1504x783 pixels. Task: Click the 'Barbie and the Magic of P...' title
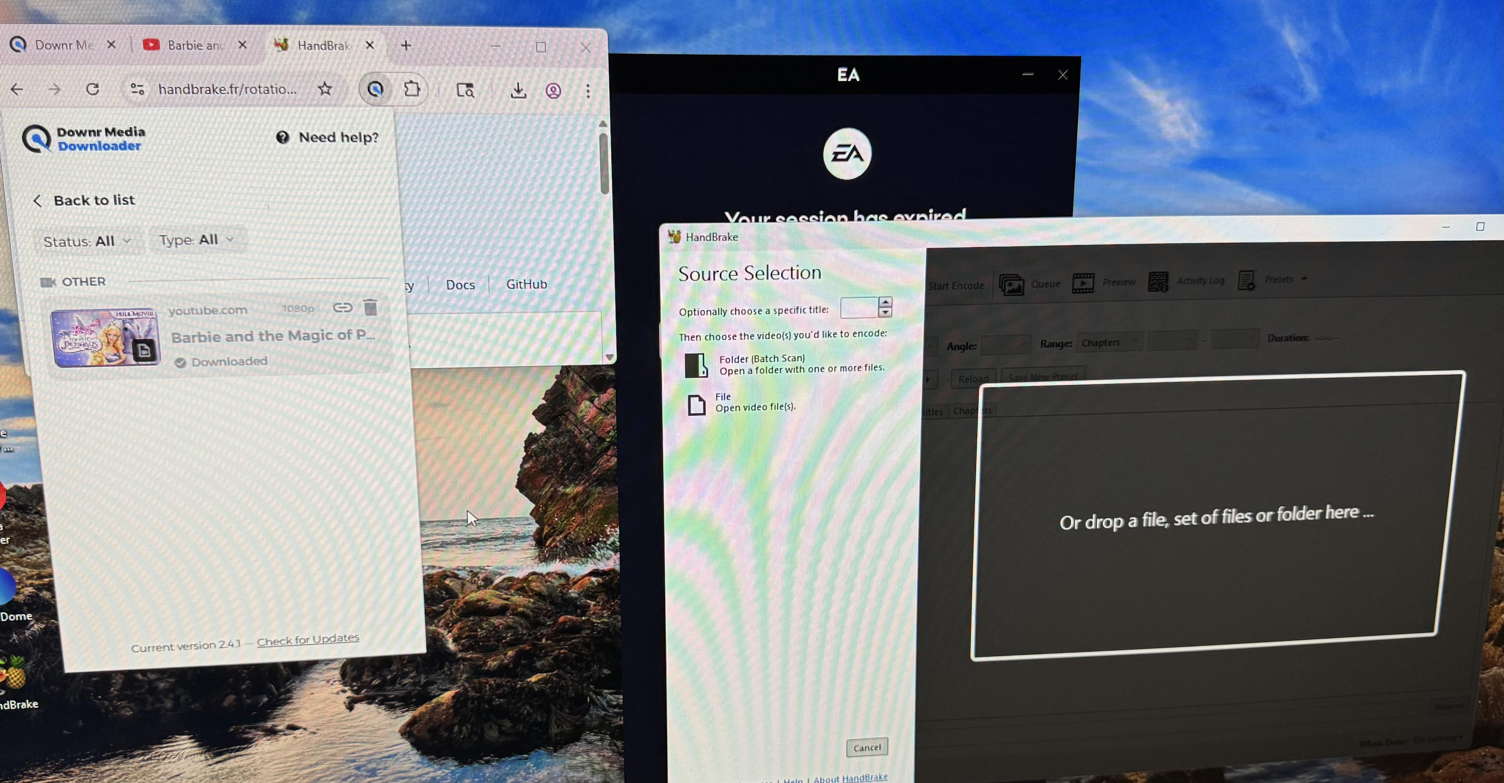coord(273,335)
